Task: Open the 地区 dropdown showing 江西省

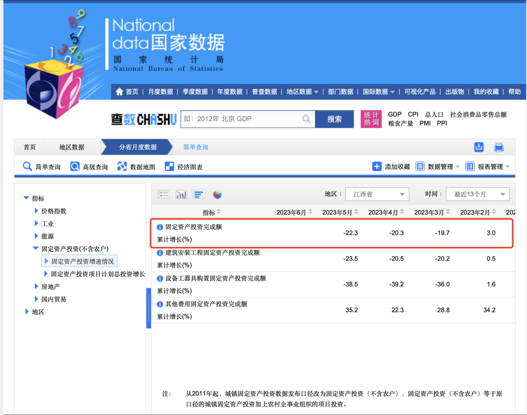Action: [x=377, y=194]
